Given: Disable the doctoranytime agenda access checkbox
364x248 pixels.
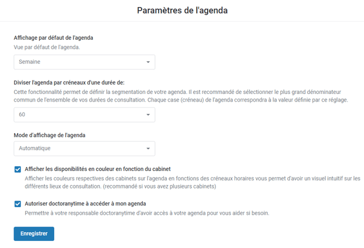Looking at the screenshot, I should coord(17,204).
